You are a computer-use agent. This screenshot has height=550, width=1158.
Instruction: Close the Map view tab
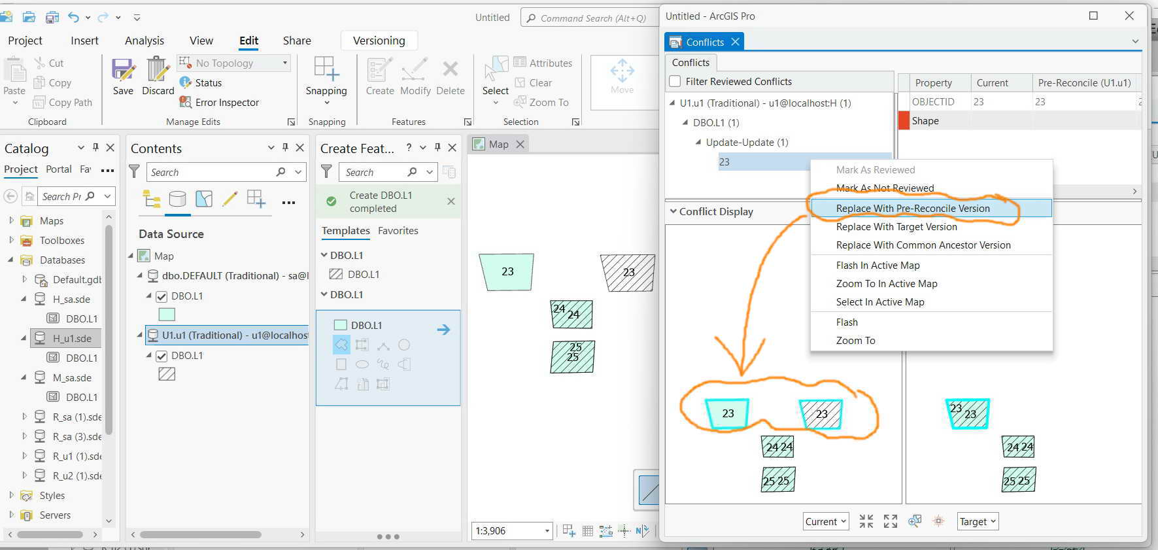pyautogui.click(x=520, y=144)
